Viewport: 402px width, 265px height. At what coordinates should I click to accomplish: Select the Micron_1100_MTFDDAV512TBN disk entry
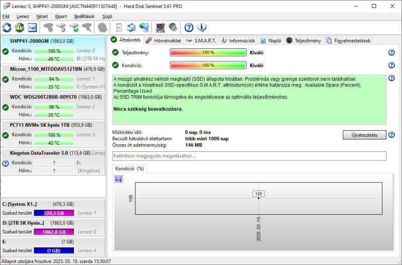[53, 78]
